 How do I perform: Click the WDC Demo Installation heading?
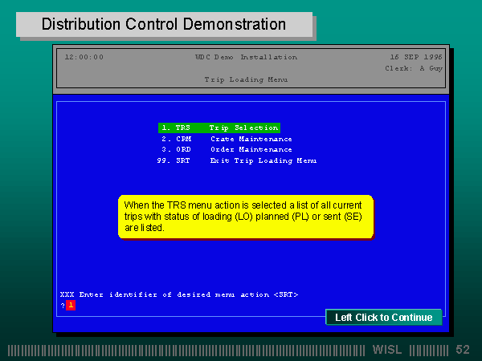(x=246, y=57)
